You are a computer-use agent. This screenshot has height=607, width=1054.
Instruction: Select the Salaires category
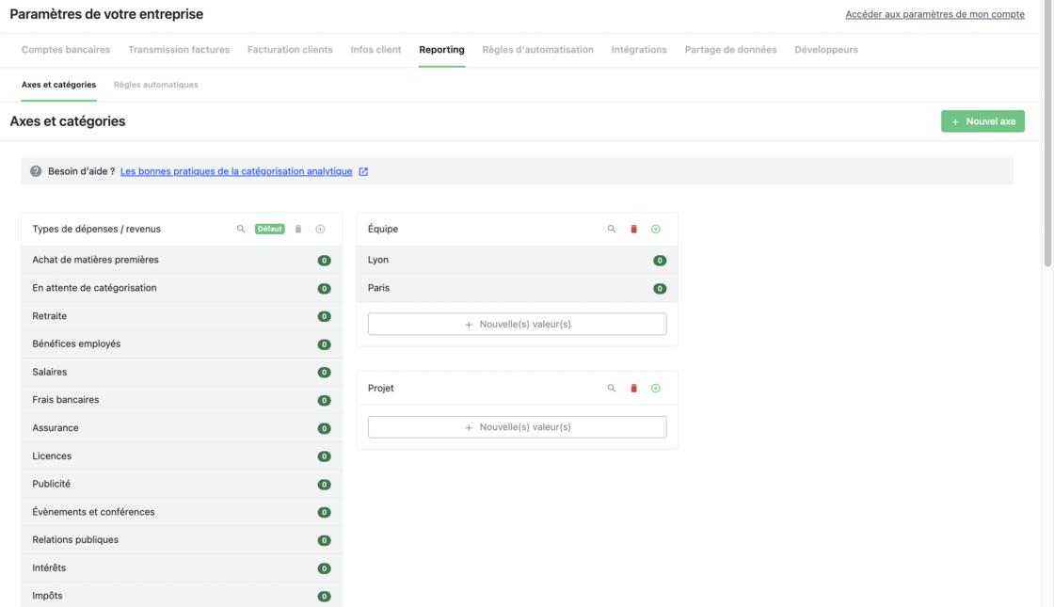182,372
